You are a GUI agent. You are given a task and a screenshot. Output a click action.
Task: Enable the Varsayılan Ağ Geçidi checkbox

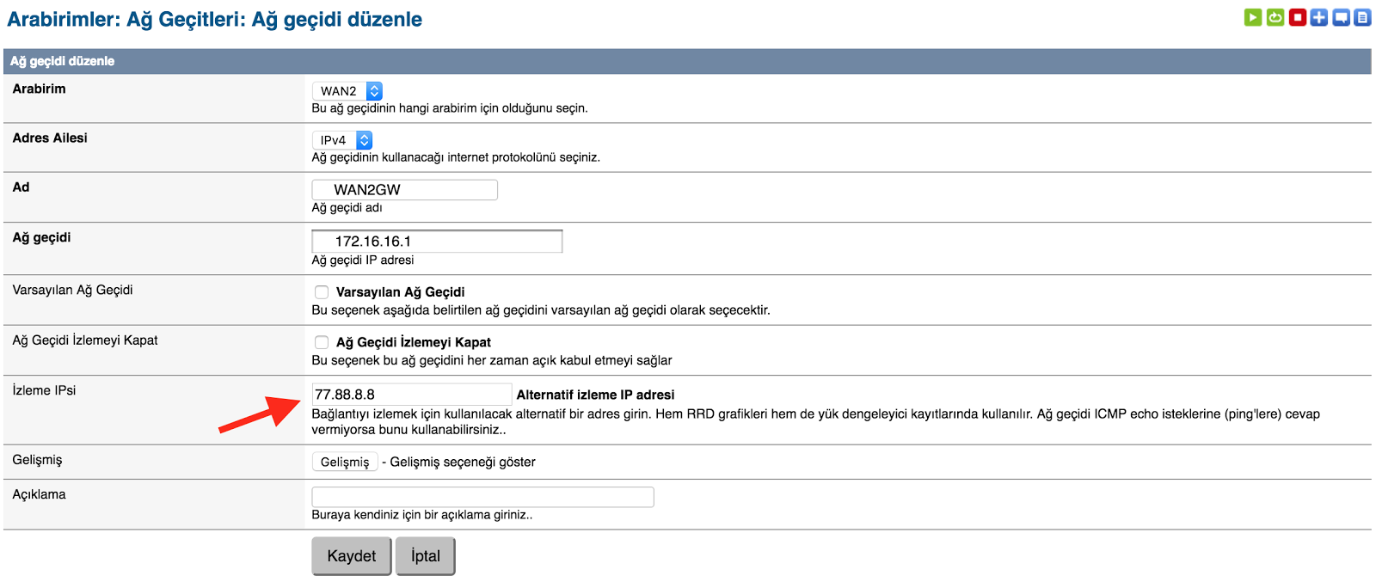pyautogui.click(x=322, y=292)
